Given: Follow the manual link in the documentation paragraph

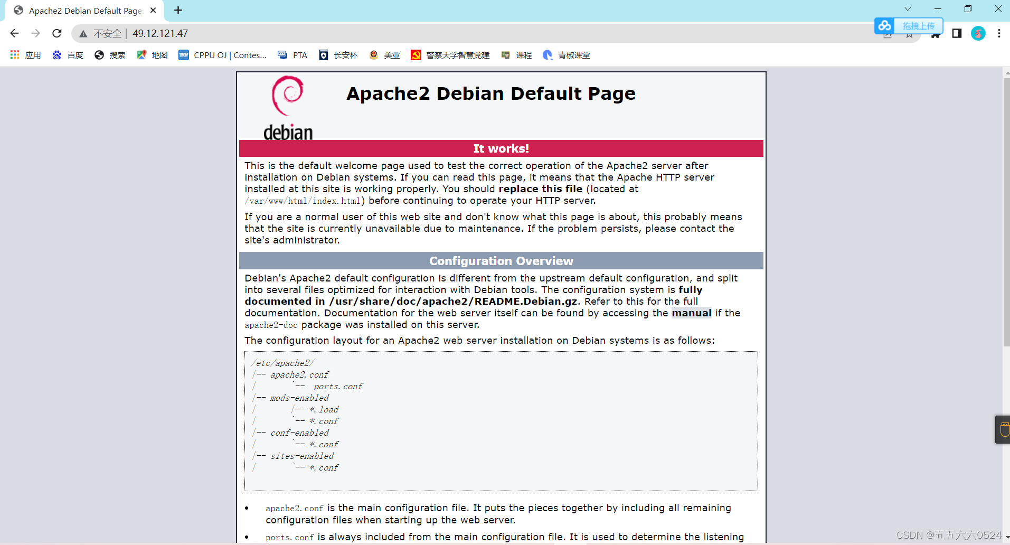Looking at the screenshot, I should click(x=691, y=313).
